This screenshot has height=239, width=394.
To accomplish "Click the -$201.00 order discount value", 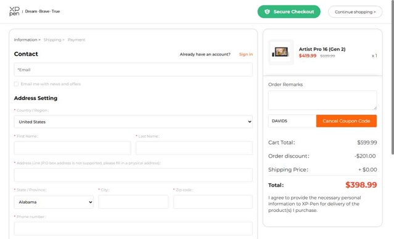I will coord(365,156).
